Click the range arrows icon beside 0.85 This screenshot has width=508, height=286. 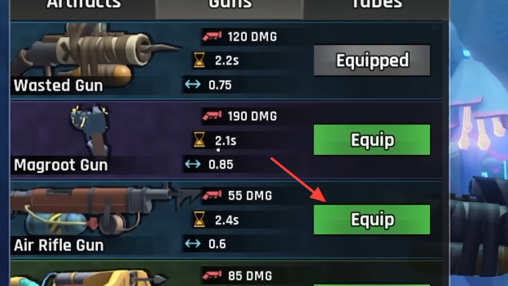(x=193, y=164)
